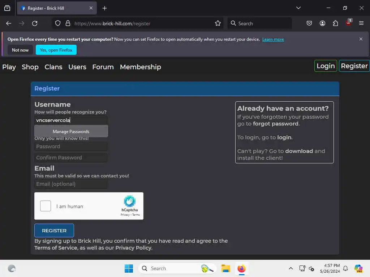Open File Explorer from the taskbar

pos(225,268)
